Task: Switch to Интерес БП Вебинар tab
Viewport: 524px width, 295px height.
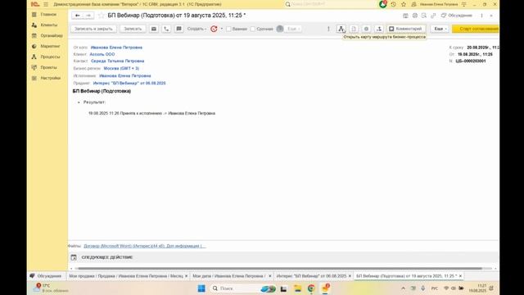Action: 311,276
